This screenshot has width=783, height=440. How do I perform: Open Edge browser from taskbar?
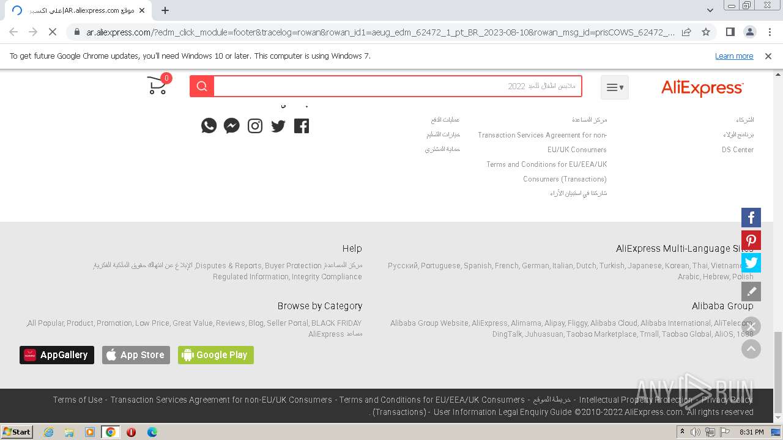(x=152, y=432)
